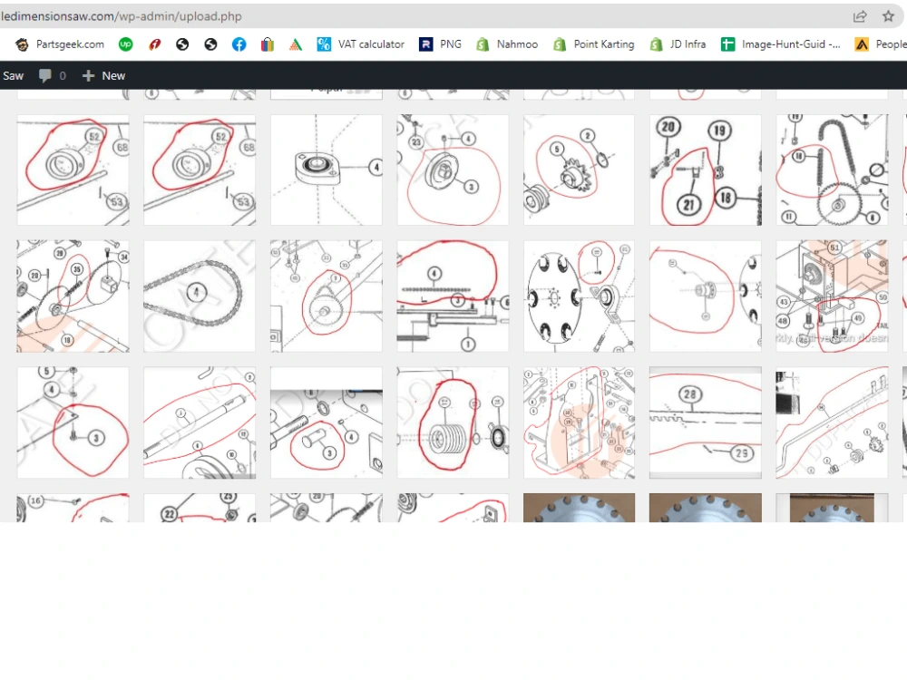Open the green Upwork bookmark icon
The width and height of the screenshot is (907, 680).
[125, 44]
